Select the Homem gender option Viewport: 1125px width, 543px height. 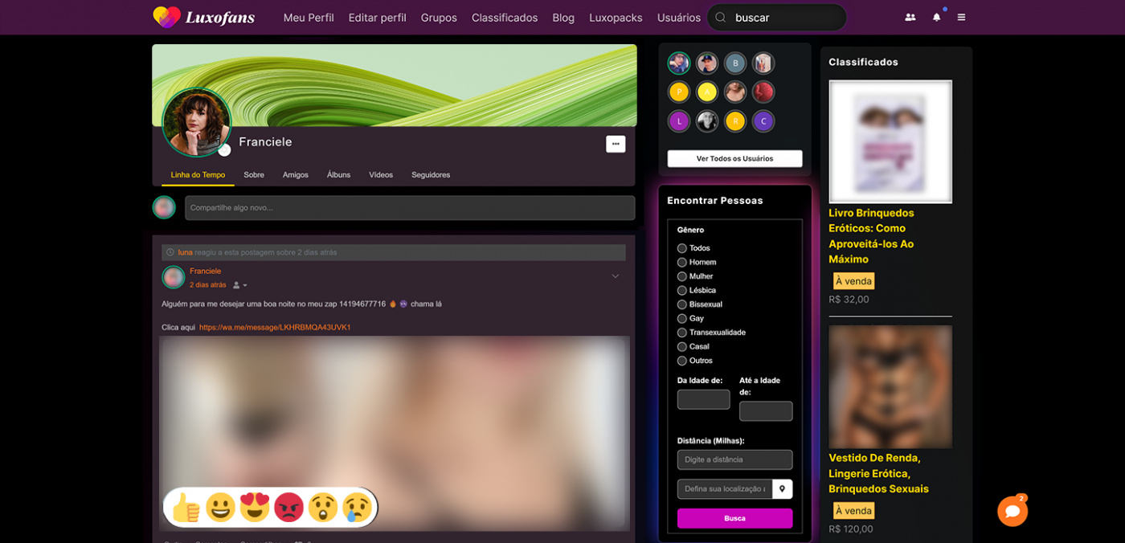pyautogui.click(x=682, y=262)
